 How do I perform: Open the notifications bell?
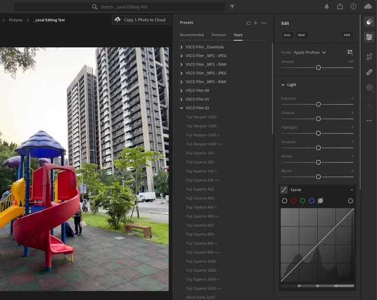327,6
